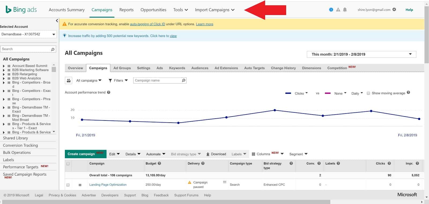Open the Landing Page Optimization campaign link
Image resolution: width=429 pixels, height=204 pixels.
[108, 185]
